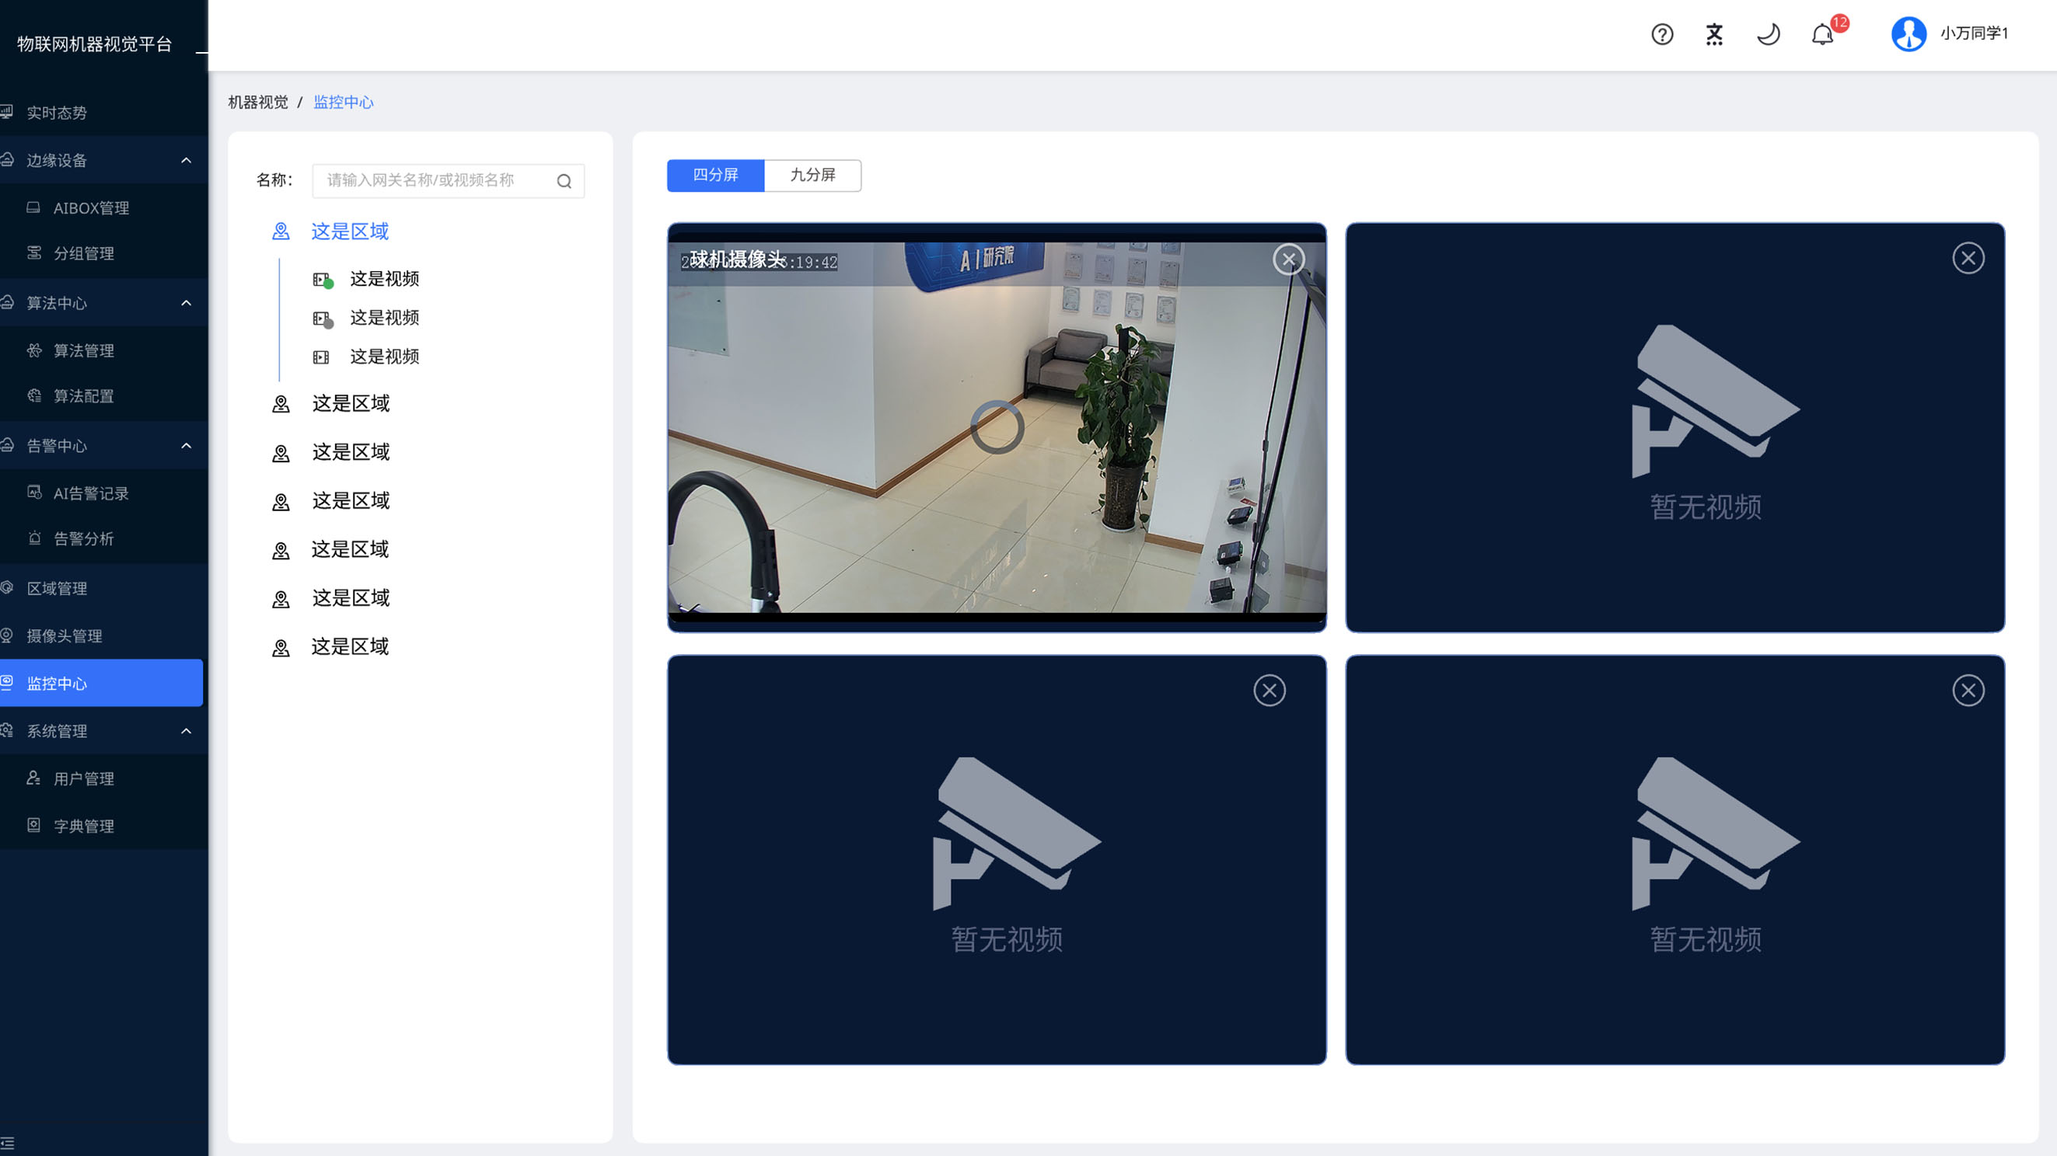Click offline video icon with gray dot
The width and height of the screenshot is (2057, 1156).
tap(322, 319)
